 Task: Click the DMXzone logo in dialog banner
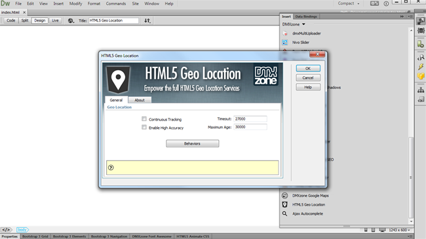pos(266,75)
